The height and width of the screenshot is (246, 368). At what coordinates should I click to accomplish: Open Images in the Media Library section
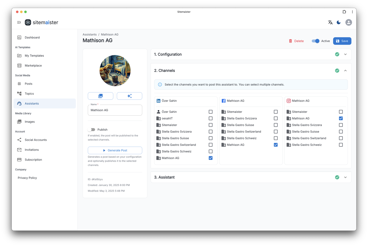[29, 121]
